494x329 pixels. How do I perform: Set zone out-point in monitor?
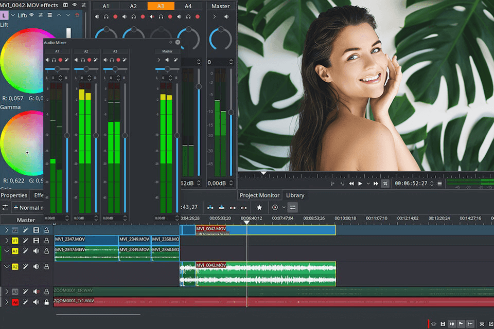pos(342,184)
